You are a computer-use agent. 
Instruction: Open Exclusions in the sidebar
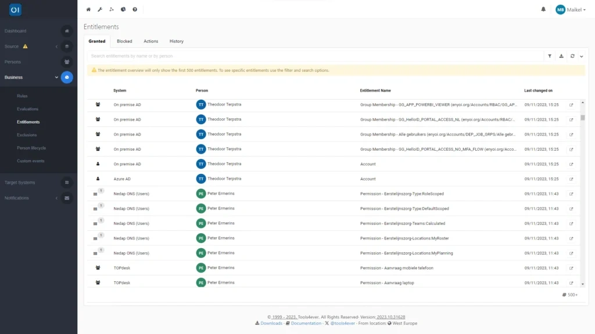[27, 135]
